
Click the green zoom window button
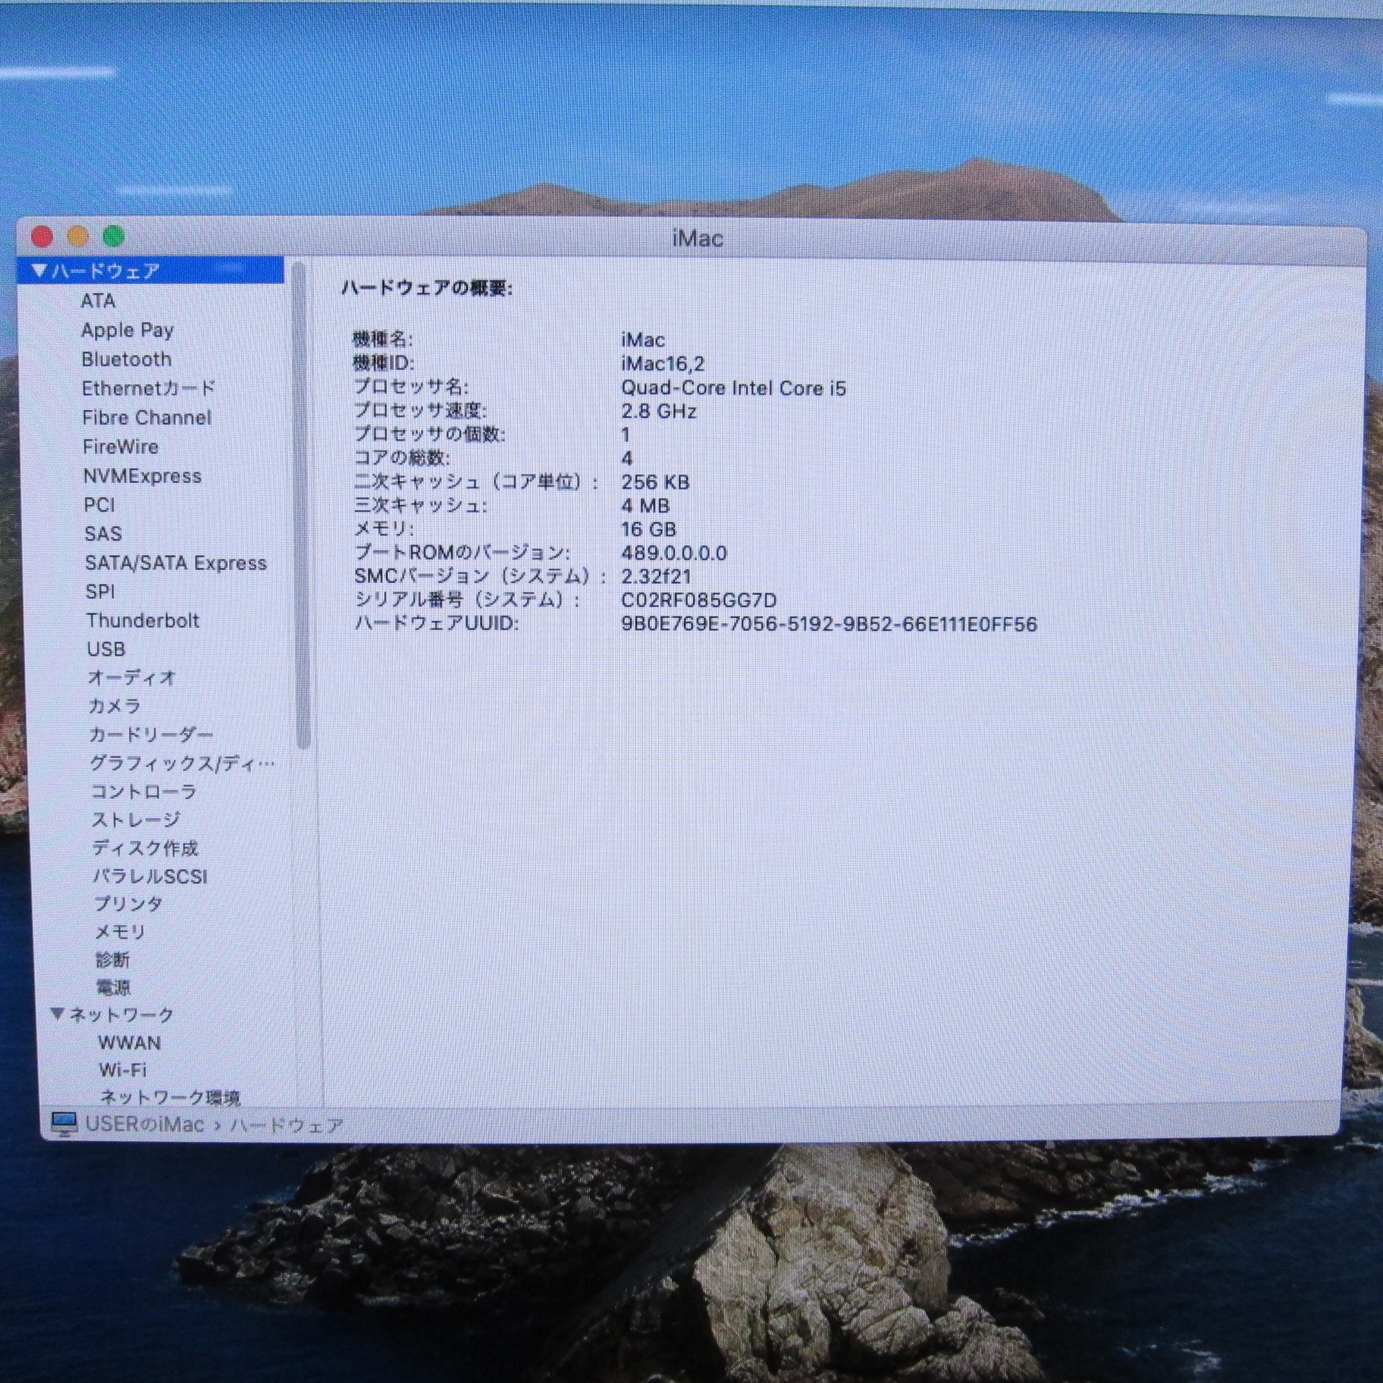[x=114, y=237]
